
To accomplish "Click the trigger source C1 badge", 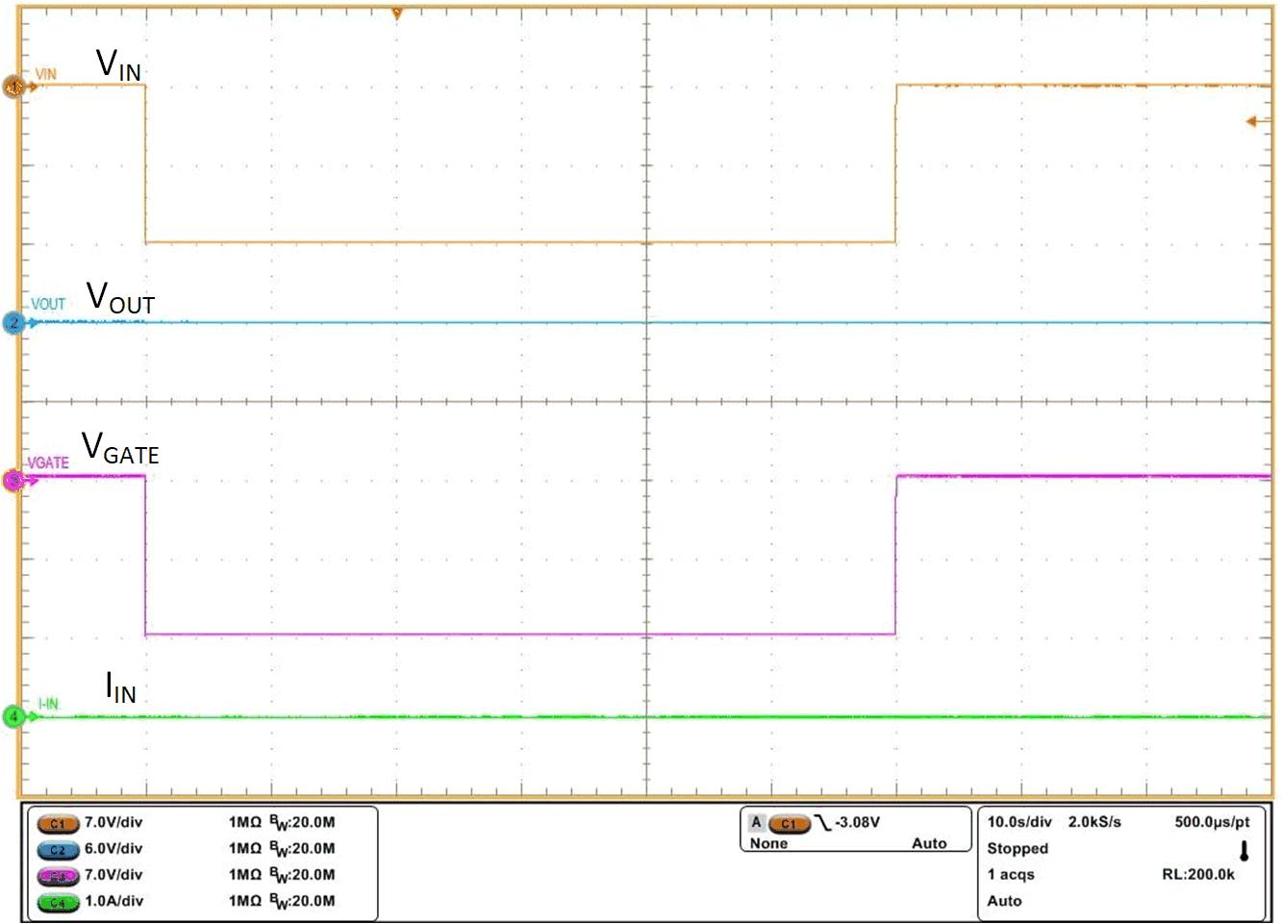I will click(x=788, y=823).
